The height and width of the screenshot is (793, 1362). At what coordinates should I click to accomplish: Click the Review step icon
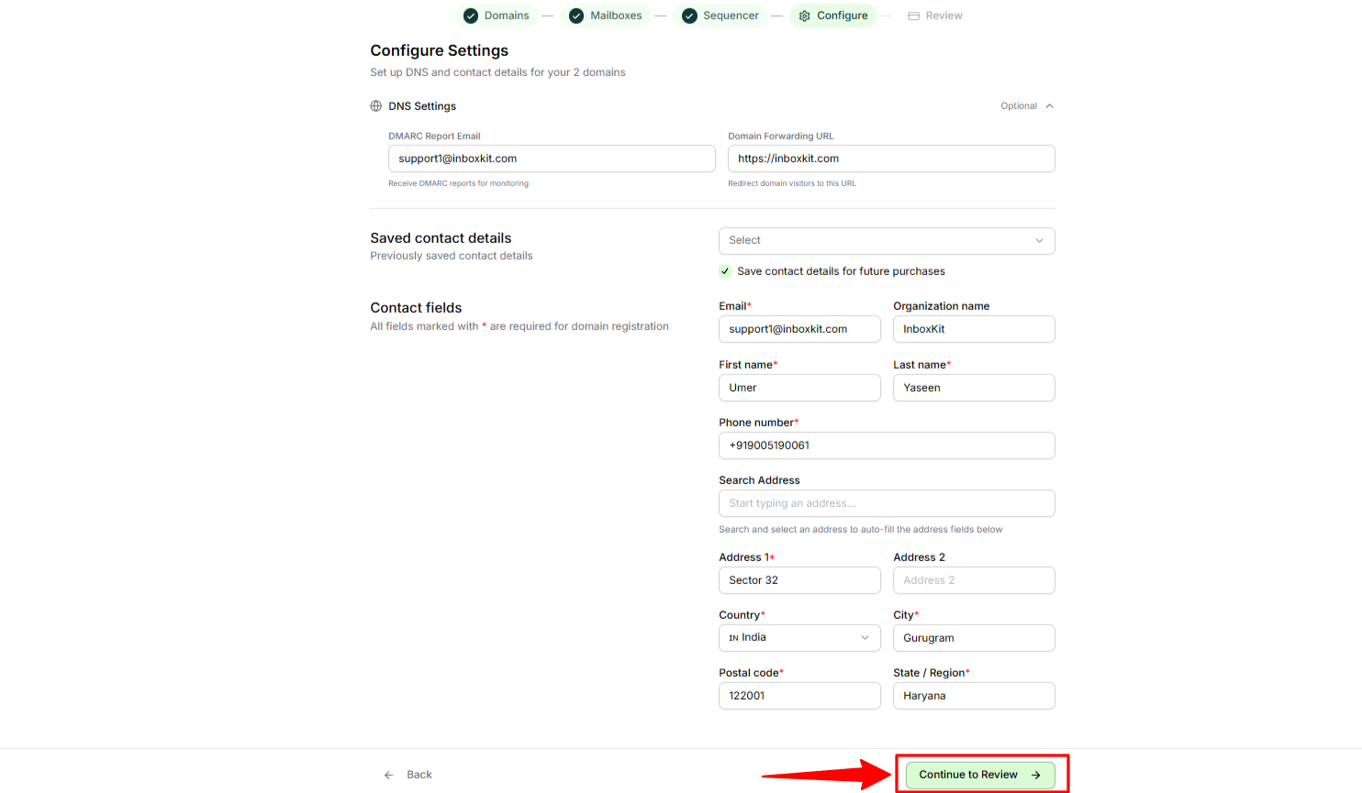[913, 16]
